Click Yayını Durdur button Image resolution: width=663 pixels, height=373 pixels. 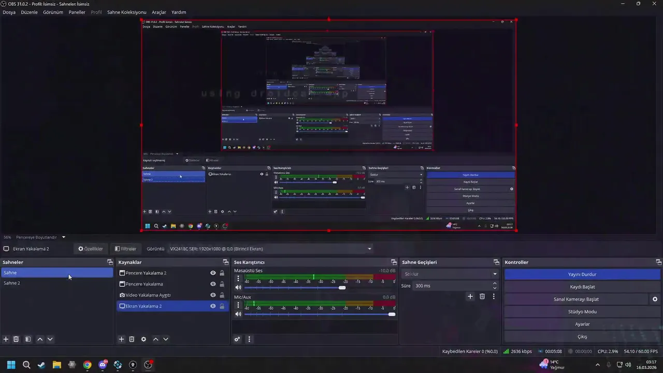click(582, 274)
